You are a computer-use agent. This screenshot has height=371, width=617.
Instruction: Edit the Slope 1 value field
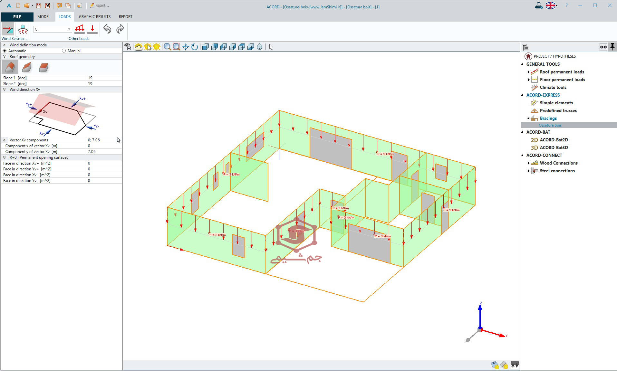[x=104, y=78]
